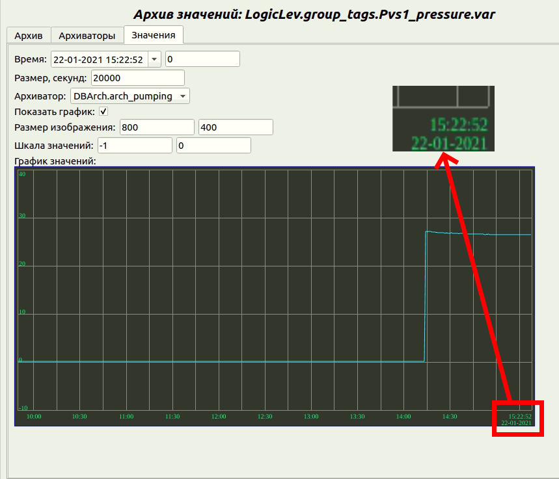Select the second Шкала значений field with 0

213,146
